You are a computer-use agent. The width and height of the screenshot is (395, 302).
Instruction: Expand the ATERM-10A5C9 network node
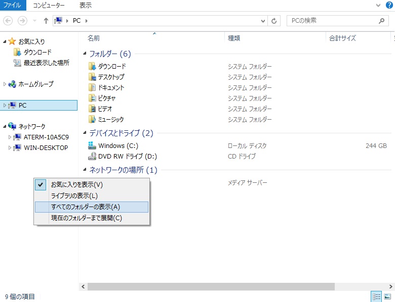coord(10,137)
